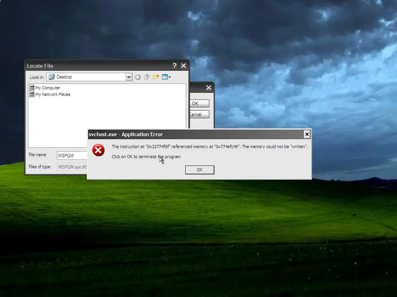Click the "Click on OK to terminate the program" text
Image resolution: width=397 pixels, height=297 pixels.
(x=146, y=157)
